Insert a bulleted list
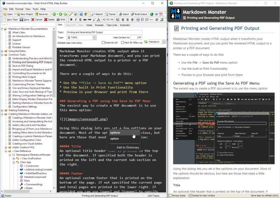Image resolution: width=280 pixels, height=198 pixels. click(143, 20)
